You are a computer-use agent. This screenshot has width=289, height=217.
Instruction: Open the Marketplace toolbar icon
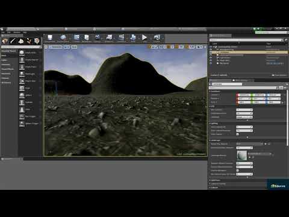coord(87,38)
